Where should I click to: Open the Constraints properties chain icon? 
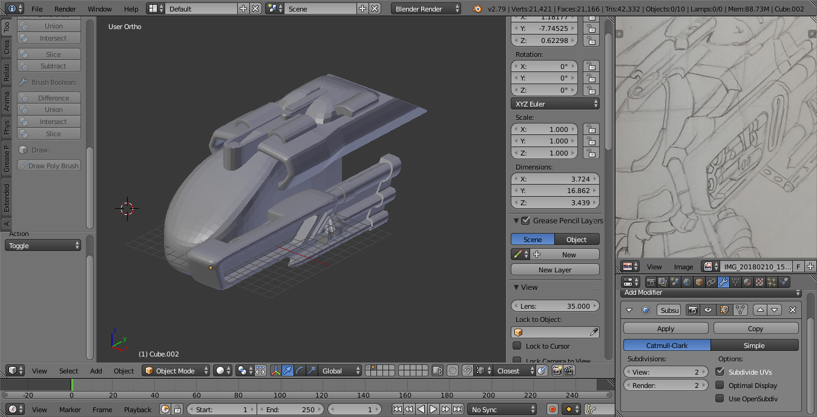711,282
